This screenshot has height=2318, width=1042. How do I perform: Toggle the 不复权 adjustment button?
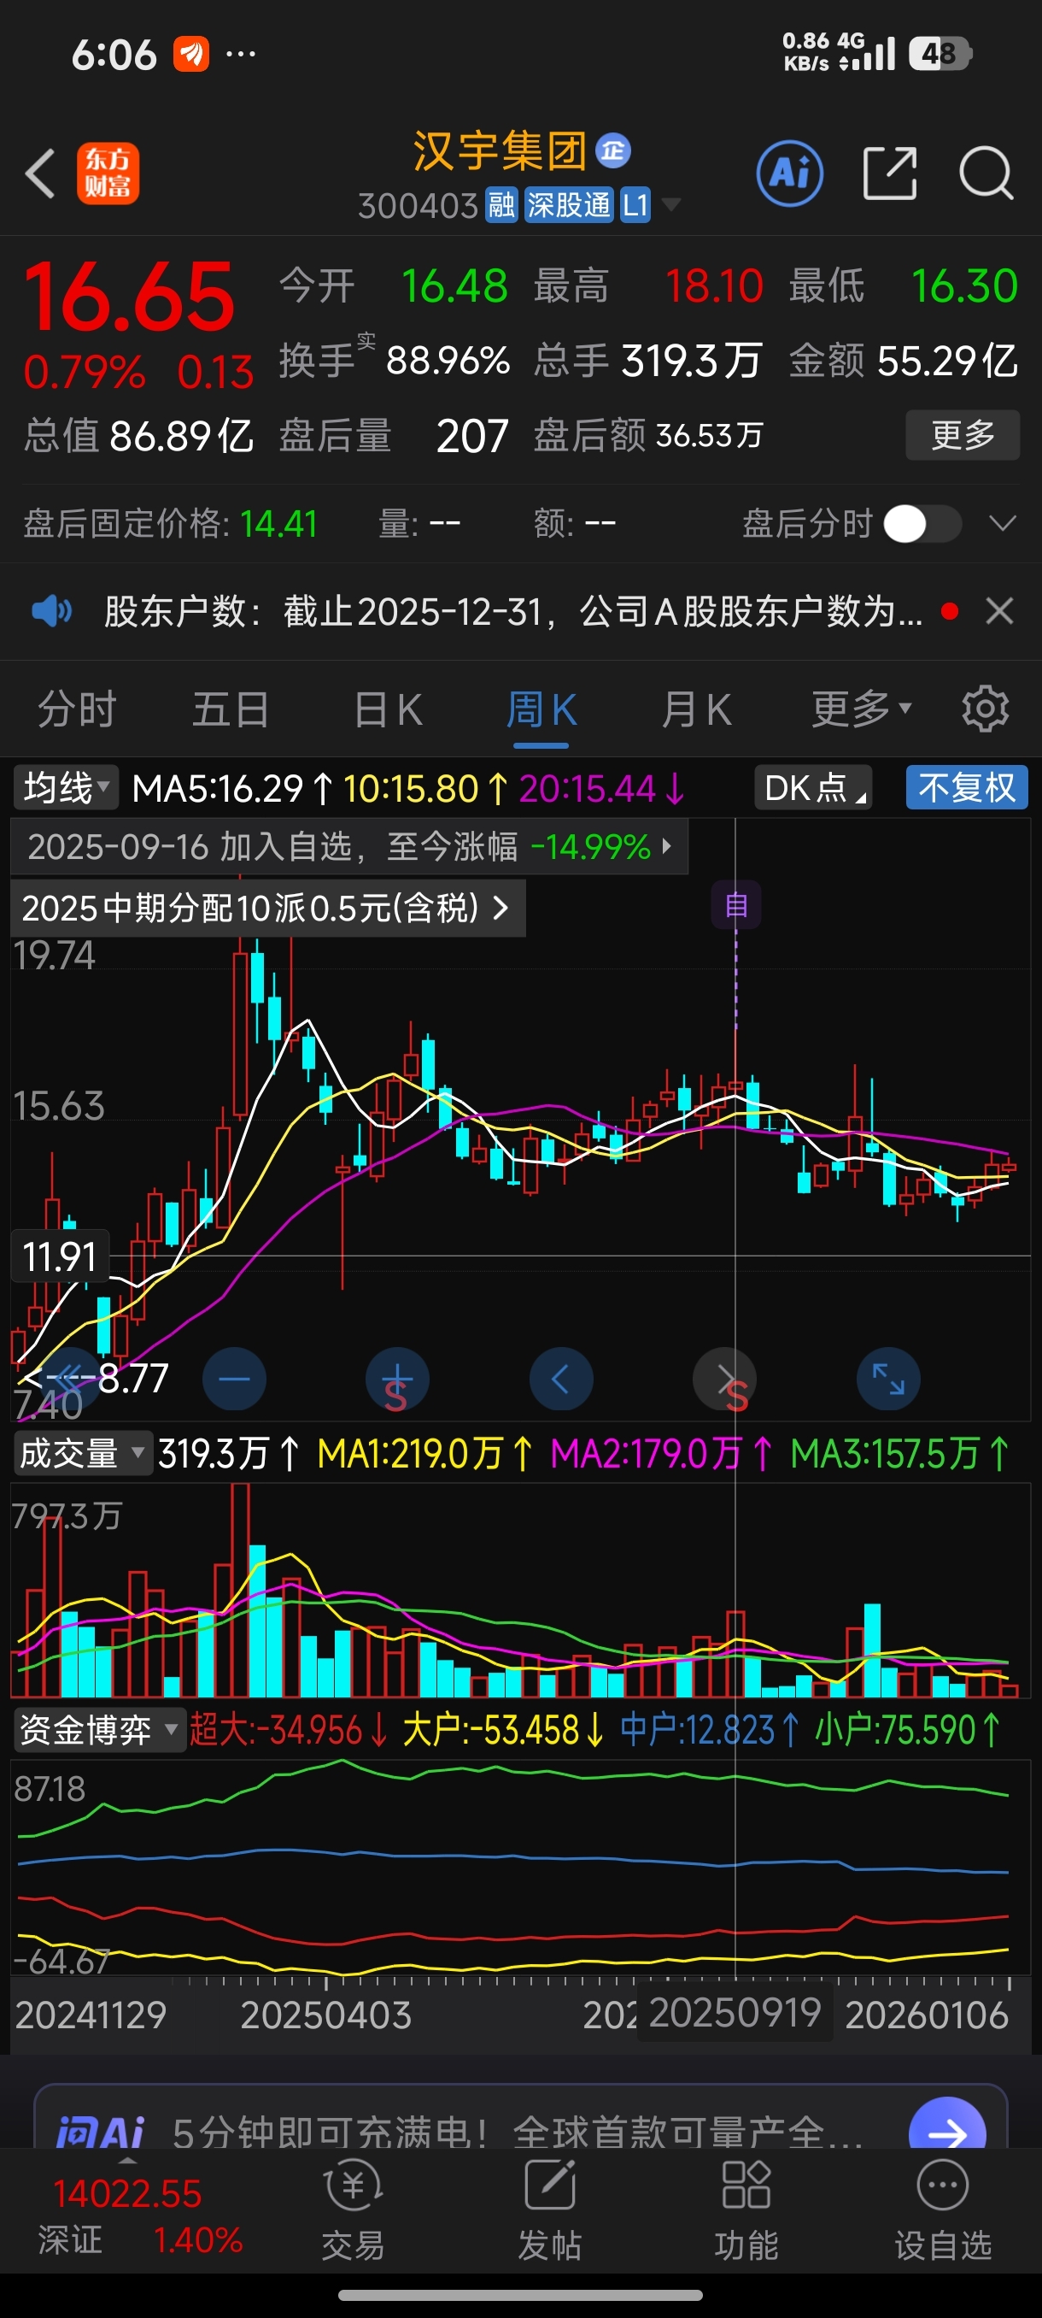(967, 788)
